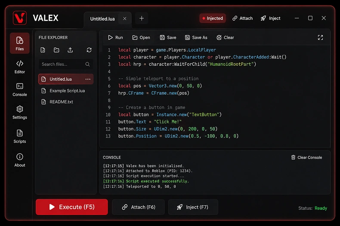Click the Run toolbar button

116,38
